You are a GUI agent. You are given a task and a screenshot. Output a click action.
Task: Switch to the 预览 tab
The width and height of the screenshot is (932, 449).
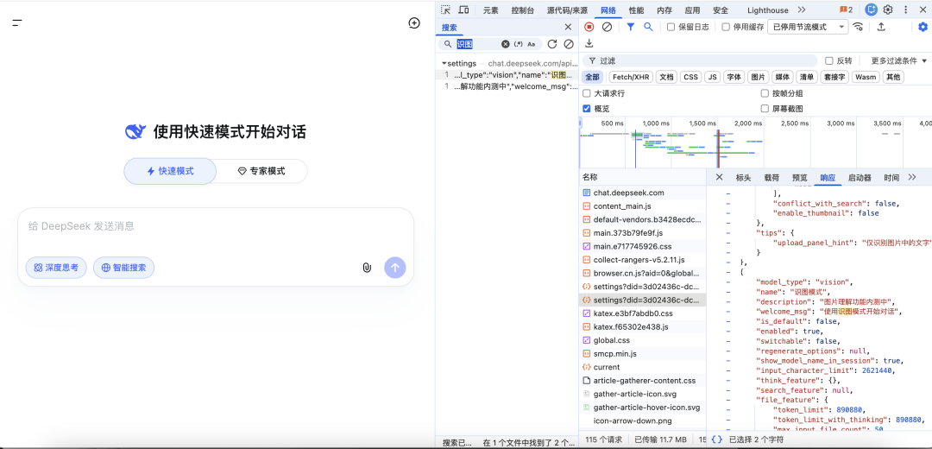[x=799, y=177]
